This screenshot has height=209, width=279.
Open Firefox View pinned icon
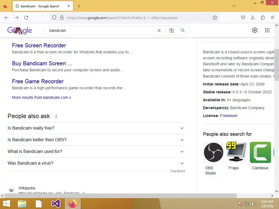click(5, 6)
